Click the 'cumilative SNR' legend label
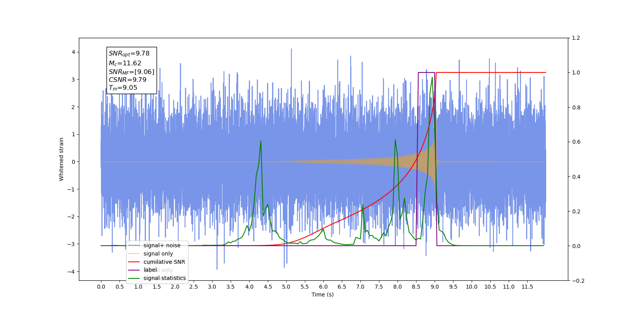Screen dimensions: 631x315 tap(164, 262)
